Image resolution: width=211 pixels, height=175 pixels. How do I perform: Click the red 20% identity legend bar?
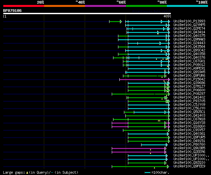[x=24, y=6]
